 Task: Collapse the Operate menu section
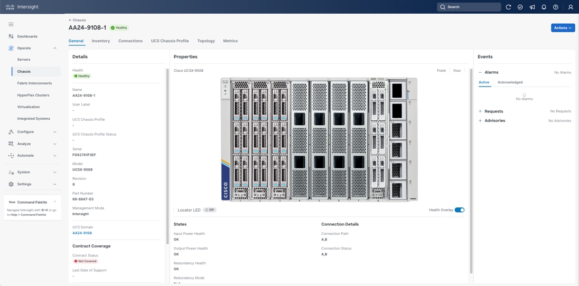point(55,48)
